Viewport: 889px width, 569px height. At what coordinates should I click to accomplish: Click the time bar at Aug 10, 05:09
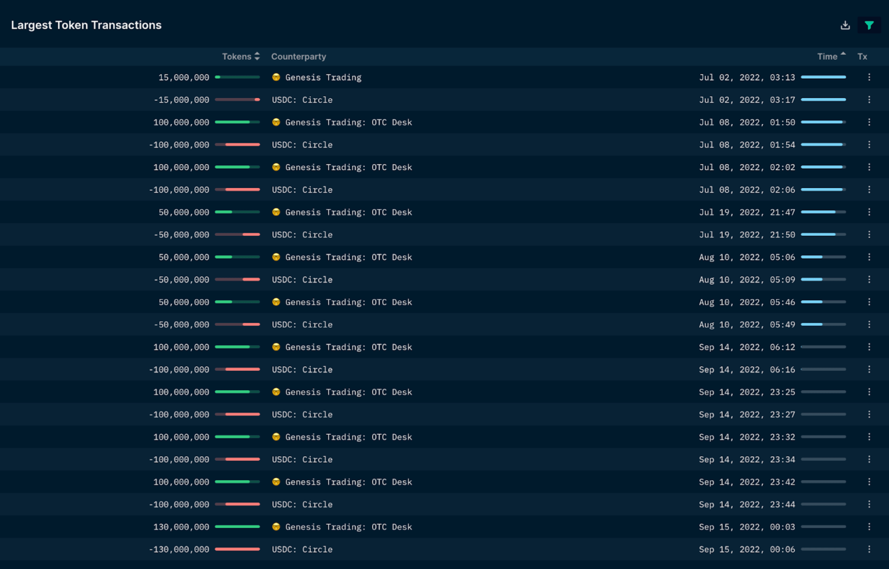tap(823, 280)
